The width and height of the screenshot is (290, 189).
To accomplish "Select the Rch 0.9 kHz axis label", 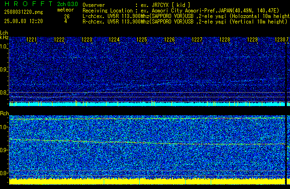I will (4, 150).
